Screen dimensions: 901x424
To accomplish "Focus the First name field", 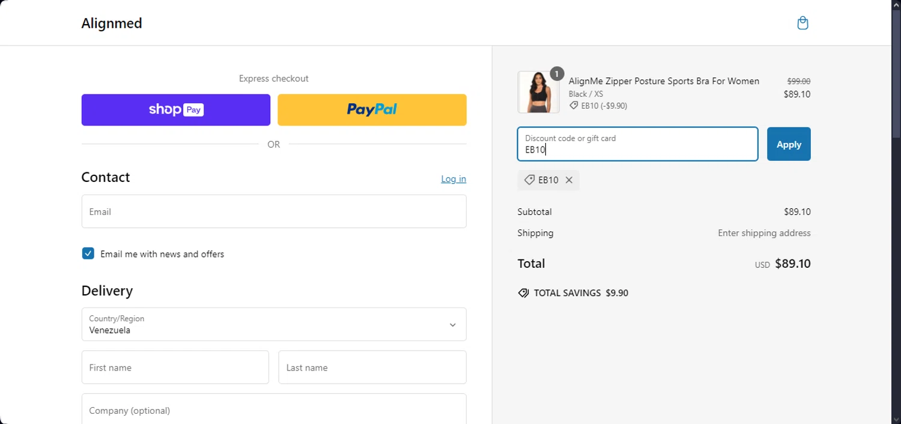I will click(175, 368).
